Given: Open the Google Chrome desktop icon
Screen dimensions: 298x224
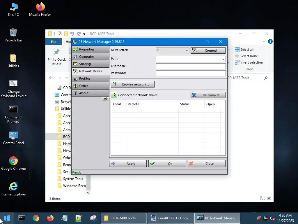Looking at the screenshot, I should (x=13, y=163).
